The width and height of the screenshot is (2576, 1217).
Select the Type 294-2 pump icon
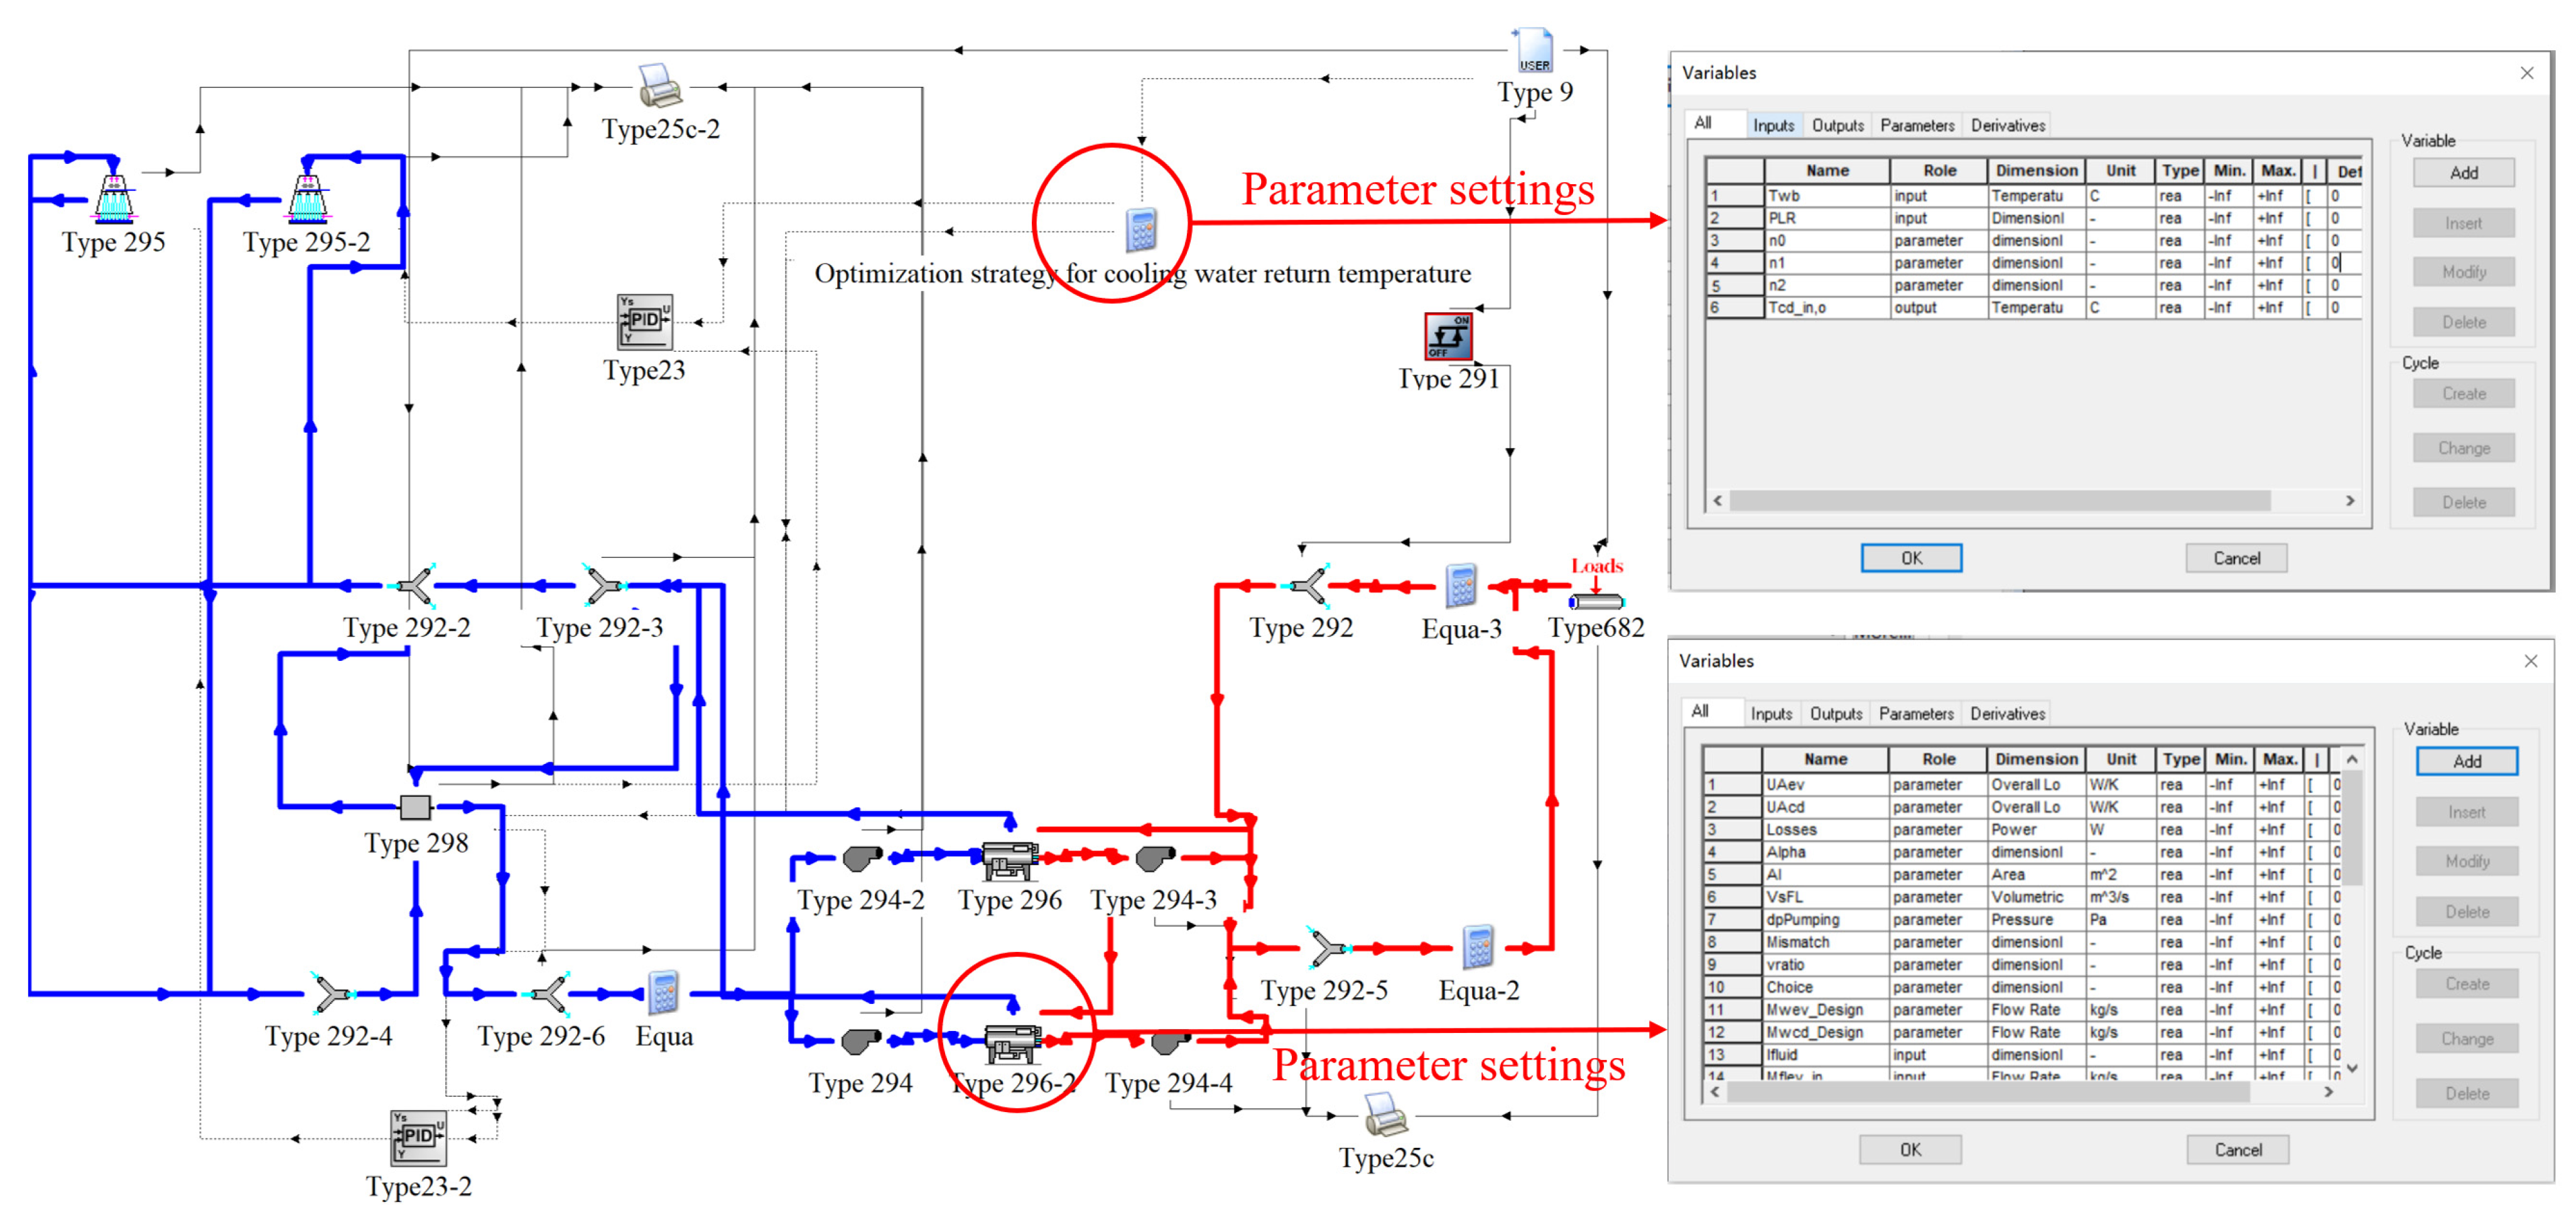point(861,859)
